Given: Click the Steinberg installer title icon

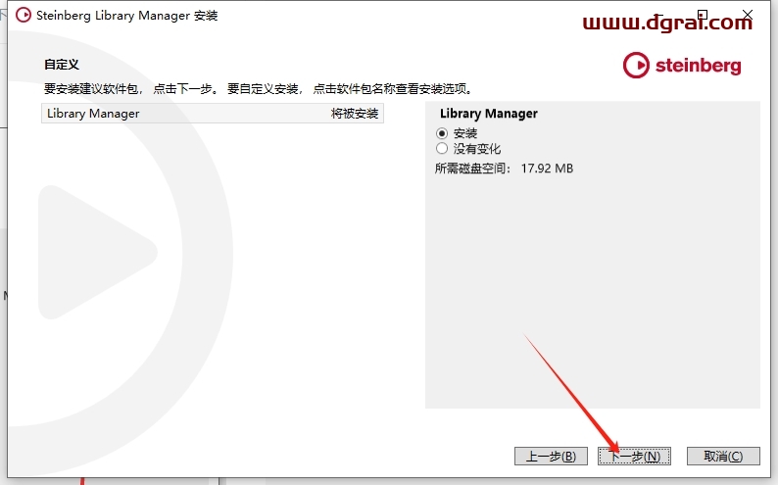Looking at the screenshot, I should tap(24, 16).
